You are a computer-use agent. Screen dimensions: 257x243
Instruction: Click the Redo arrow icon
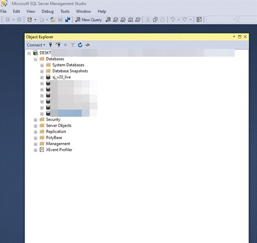click(x=185, y=19)
